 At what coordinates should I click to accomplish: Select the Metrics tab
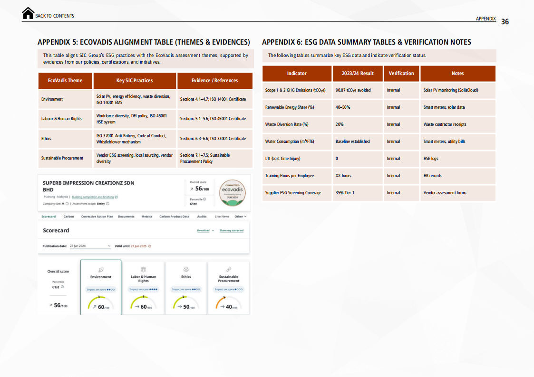(x=147, y=217)
